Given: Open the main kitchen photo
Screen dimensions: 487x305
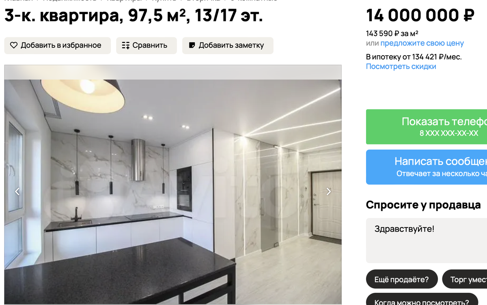Looking at the screenshot, I should [x=173, y=191].
